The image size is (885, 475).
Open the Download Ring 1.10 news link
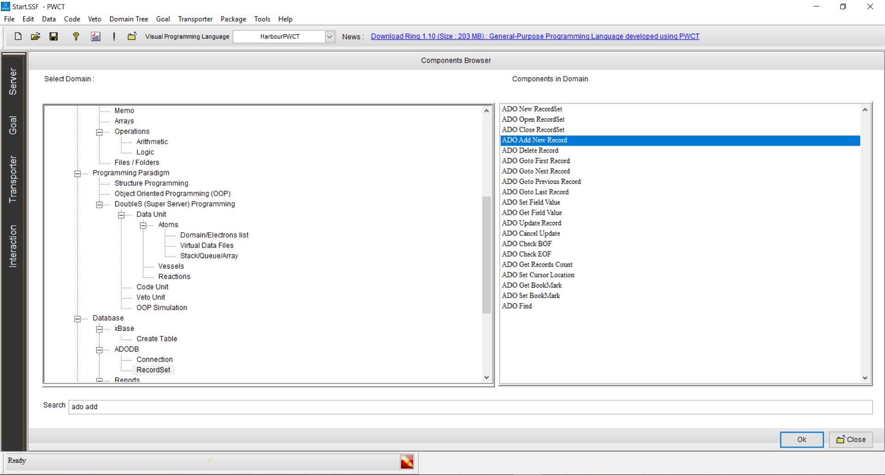[x=535, y=36]
